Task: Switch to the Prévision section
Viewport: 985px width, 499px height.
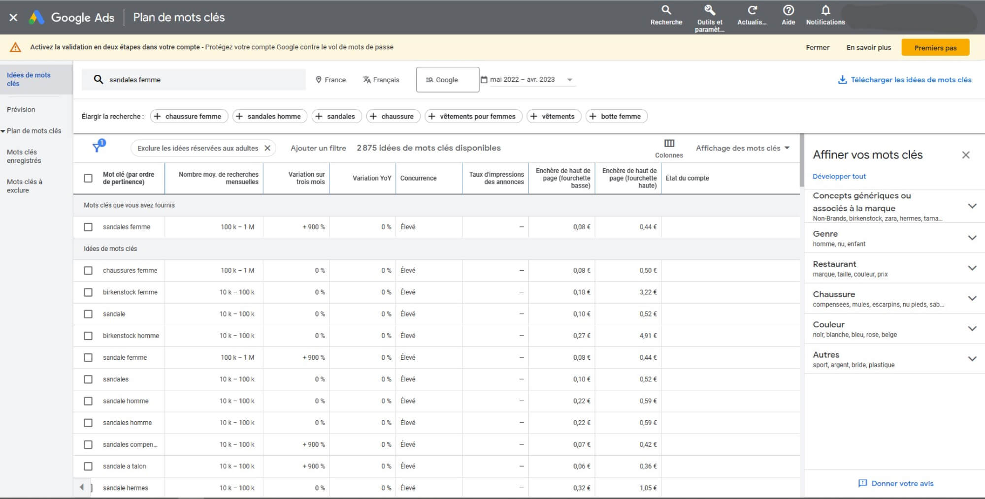Action: (22, 109)
